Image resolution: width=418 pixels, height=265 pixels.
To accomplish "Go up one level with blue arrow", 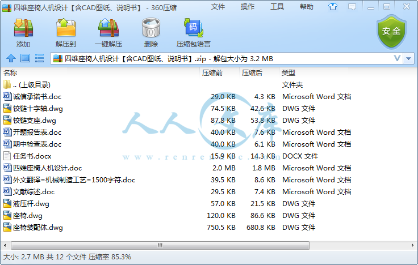I will tap(11, 58).
